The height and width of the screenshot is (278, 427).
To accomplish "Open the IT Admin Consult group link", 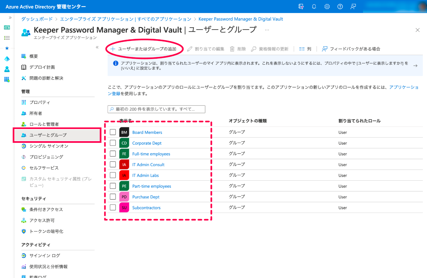I will coord(148,165).
